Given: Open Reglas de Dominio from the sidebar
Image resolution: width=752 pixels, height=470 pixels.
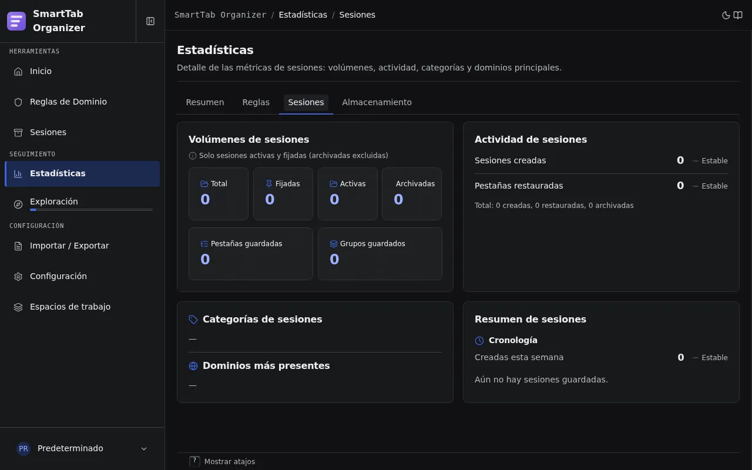Looking at the screenshot, I should pyautogui.click(x=82, y=102).
